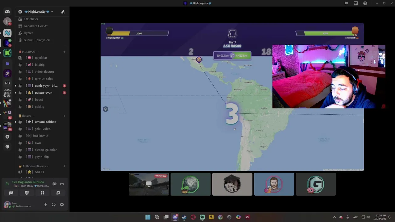This screenshot has height=222, width=395.
Task: Add a new server with plus icon
Action: (7, 137)
